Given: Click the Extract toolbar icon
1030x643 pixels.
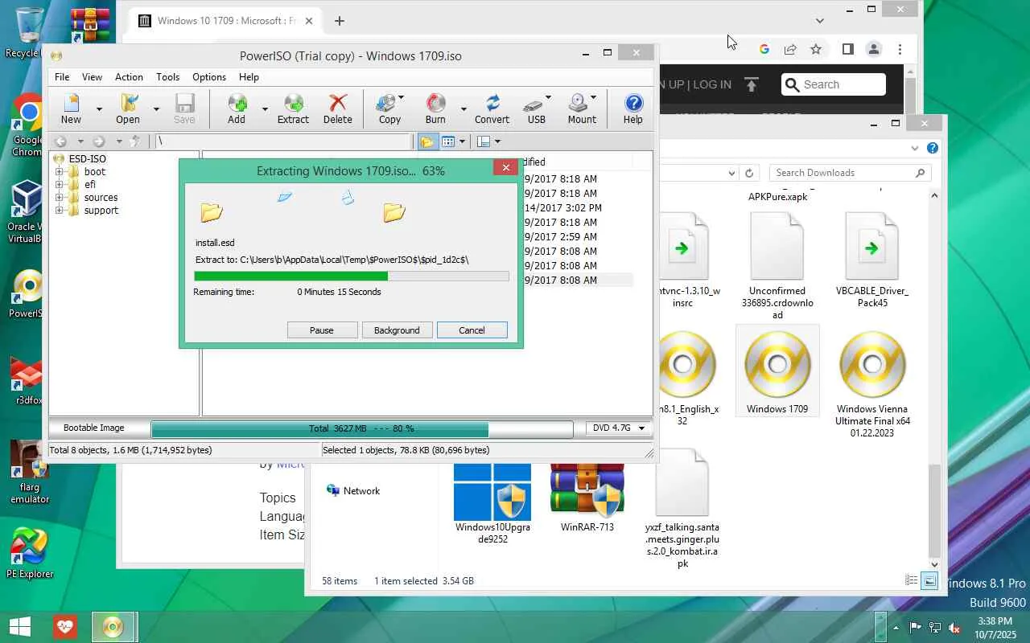Looking at the screenshot, I should pyautogui.click(x=293, y=109).
